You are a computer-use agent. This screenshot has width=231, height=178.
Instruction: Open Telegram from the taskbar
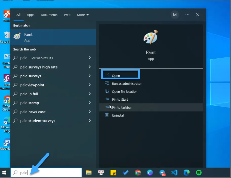click(162, 172)
